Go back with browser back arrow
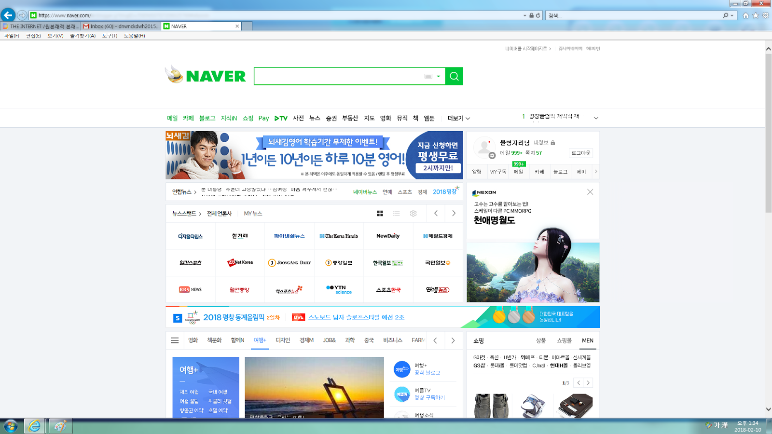Image resolution: width=772 pixels, height=434 pixels. click(8, 15)
